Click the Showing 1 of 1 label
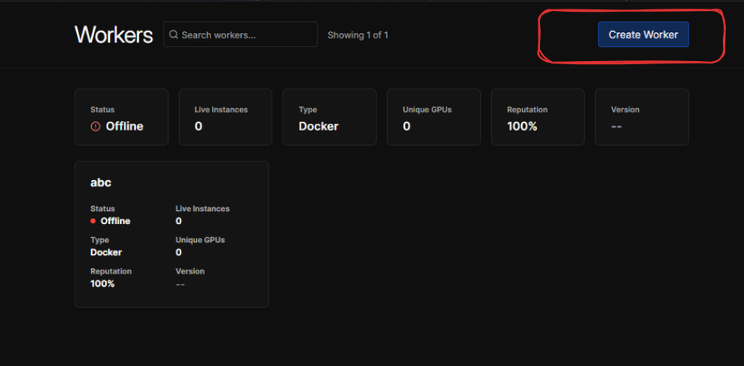 click(x=358, y=35)
